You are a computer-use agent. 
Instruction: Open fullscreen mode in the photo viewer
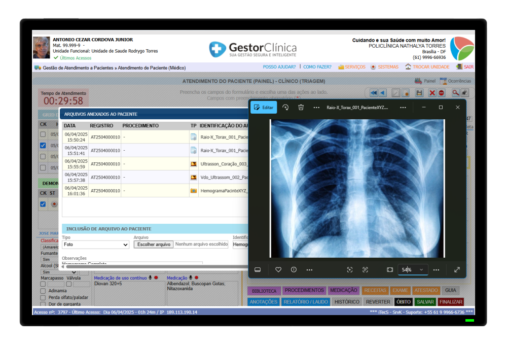click(457, 269)
